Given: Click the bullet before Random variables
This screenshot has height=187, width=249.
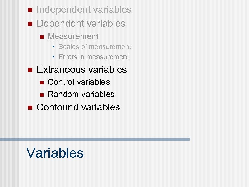Looking at the screenshot, I should tap(41, 94).
